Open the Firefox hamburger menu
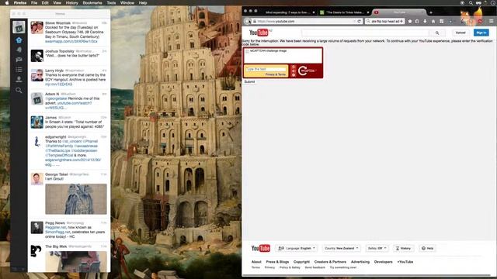The height and width of the screenshot is (279, 497). [x=491, y=21]
